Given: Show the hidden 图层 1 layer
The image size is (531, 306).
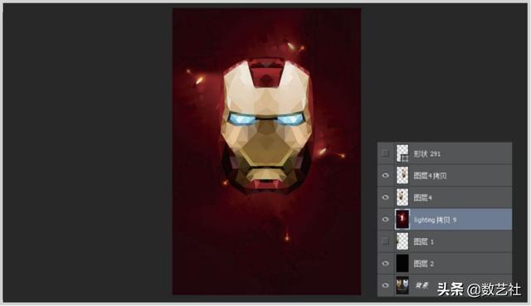Looking at the screenshot, I should (x=385, y=241).
